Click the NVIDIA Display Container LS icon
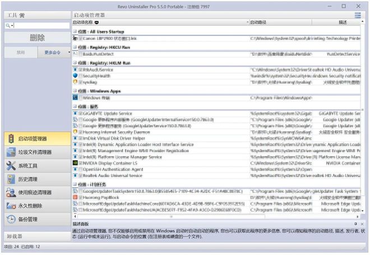This screenshot has height=255, width=370. coord(75,163)
